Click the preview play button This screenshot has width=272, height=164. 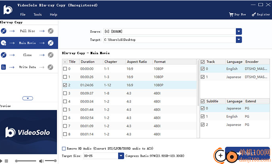point(1,161)
